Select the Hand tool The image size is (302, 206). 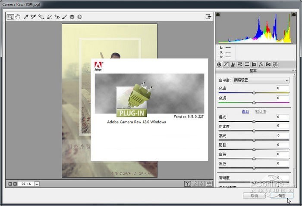[18, 17]
